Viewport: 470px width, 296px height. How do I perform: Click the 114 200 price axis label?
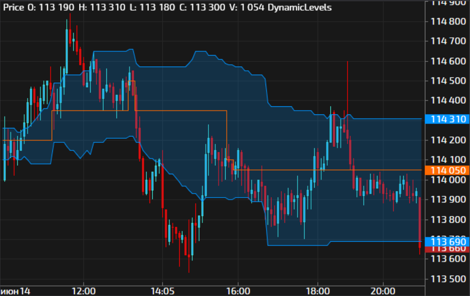click(447, 140)
